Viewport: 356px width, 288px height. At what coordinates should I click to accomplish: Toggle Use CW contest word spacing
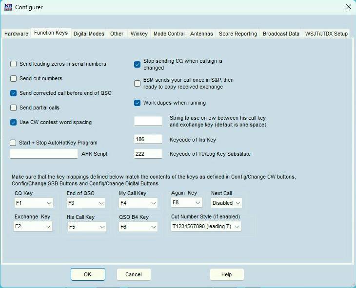point(13,123)
